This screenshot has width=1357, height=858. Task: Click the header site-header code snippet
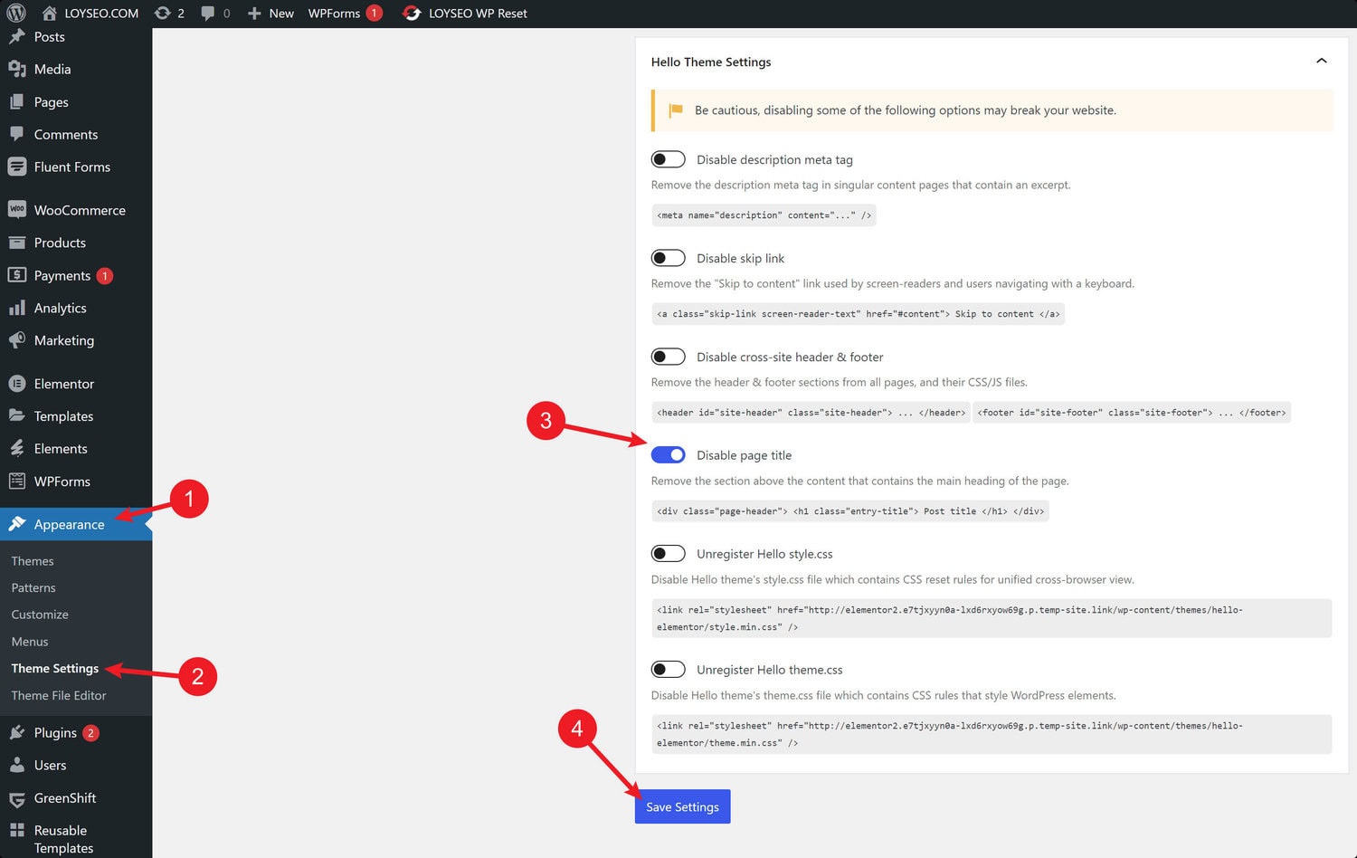tap(811, 413)
